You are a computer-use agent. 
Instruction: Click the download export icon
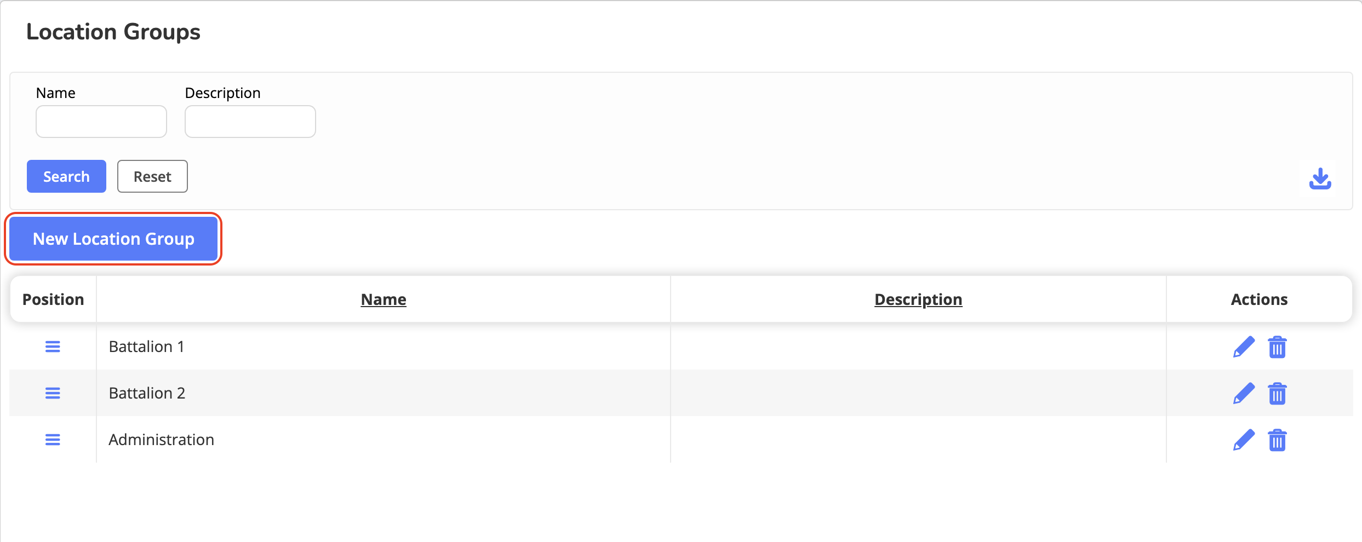(1320, 178)
